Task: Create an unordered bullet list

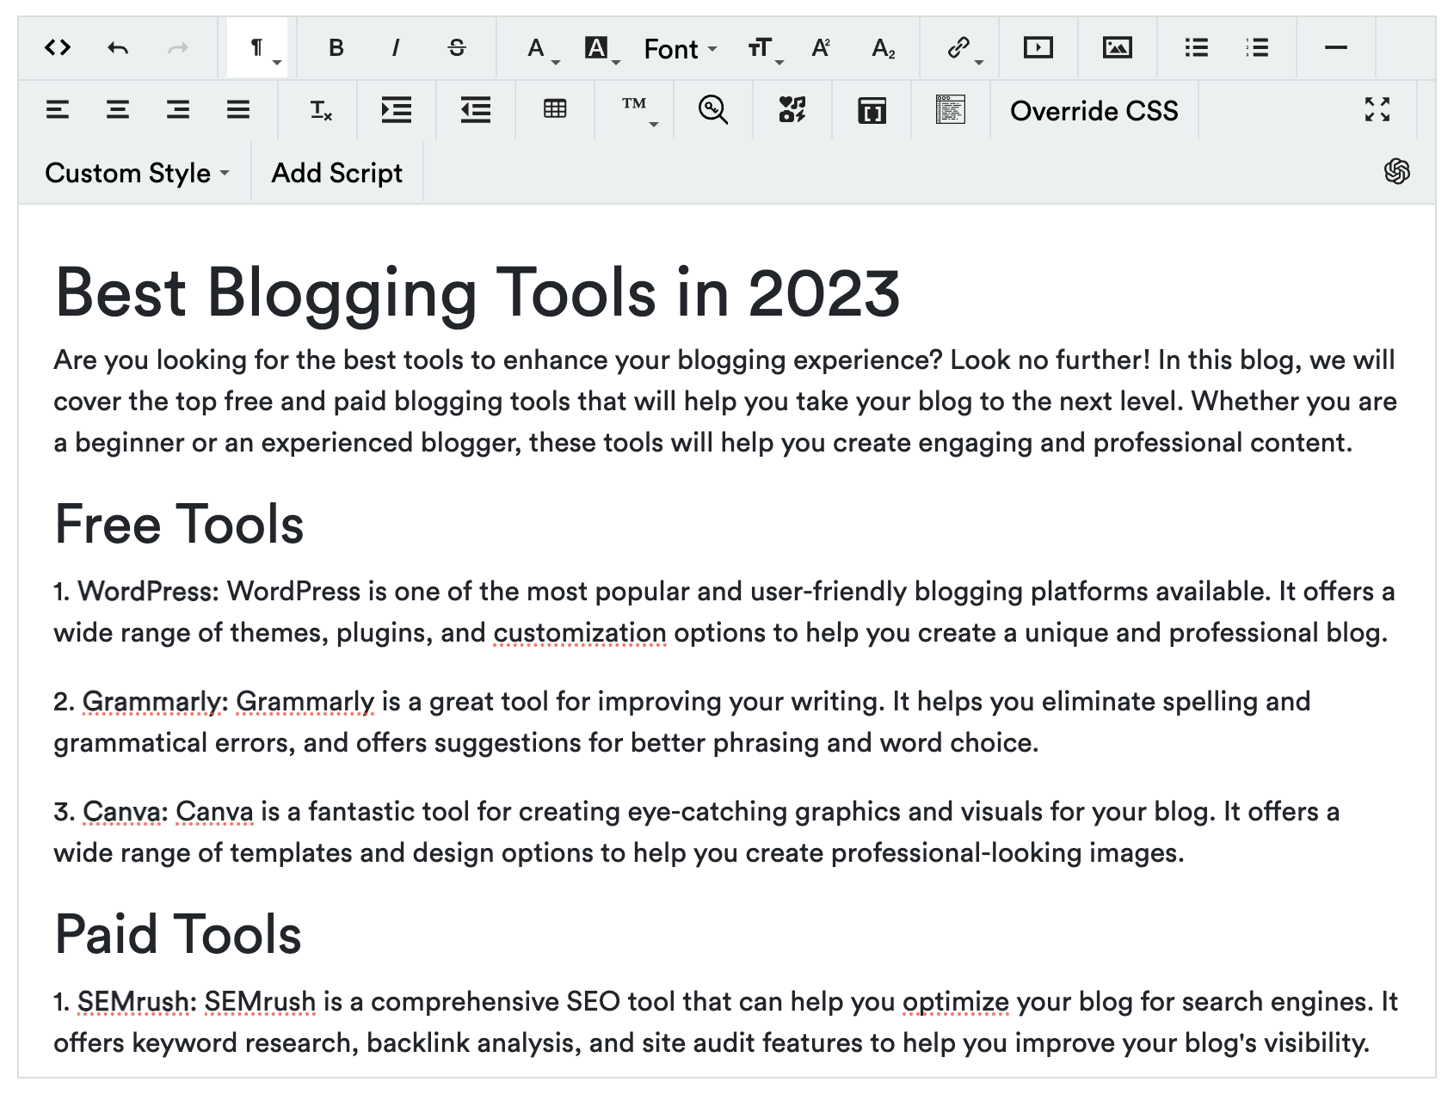Action: [x=1197, y=48]
